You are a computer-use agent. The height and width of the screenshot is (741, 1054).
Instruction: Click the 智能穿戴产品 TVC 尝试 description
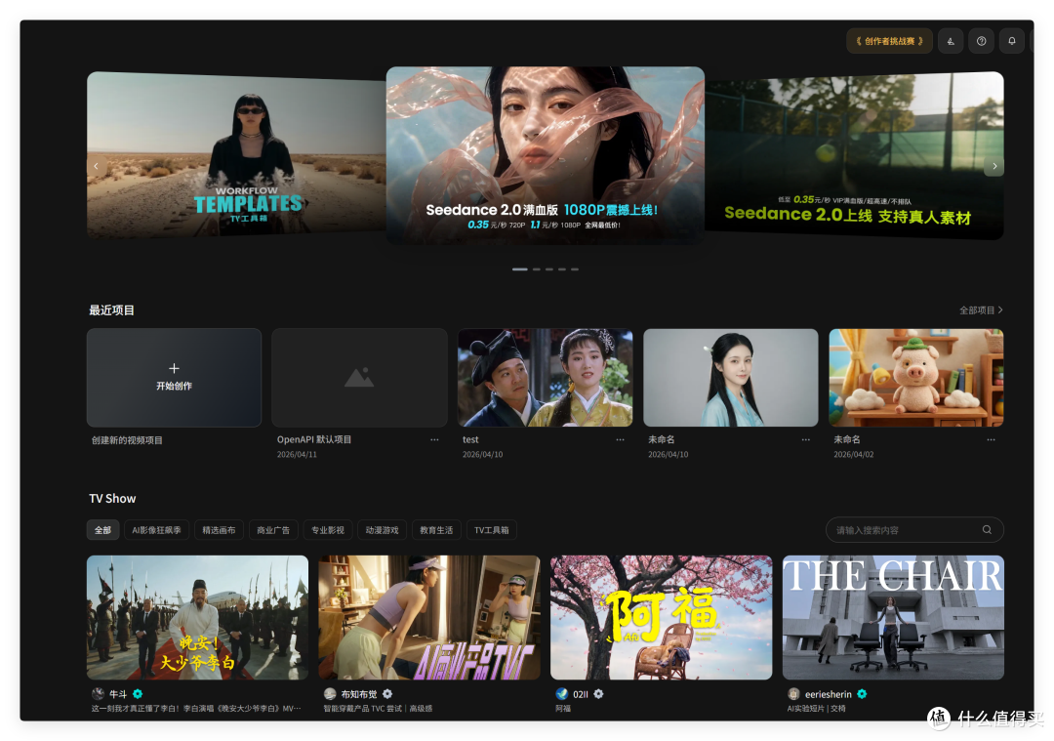click(x=378, y=708)
